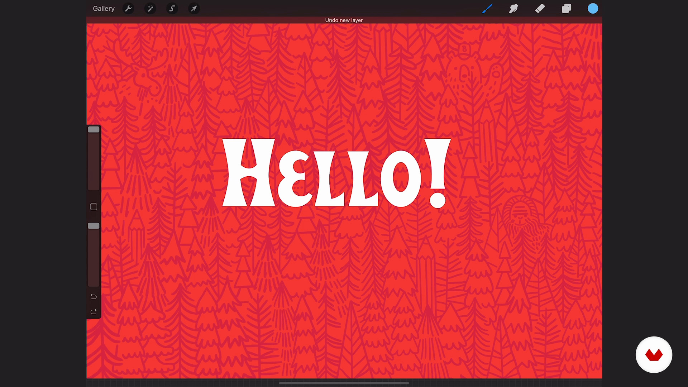Open the Layers panel
This screenshot has width=688, height=387.
[x=567, y=9]
